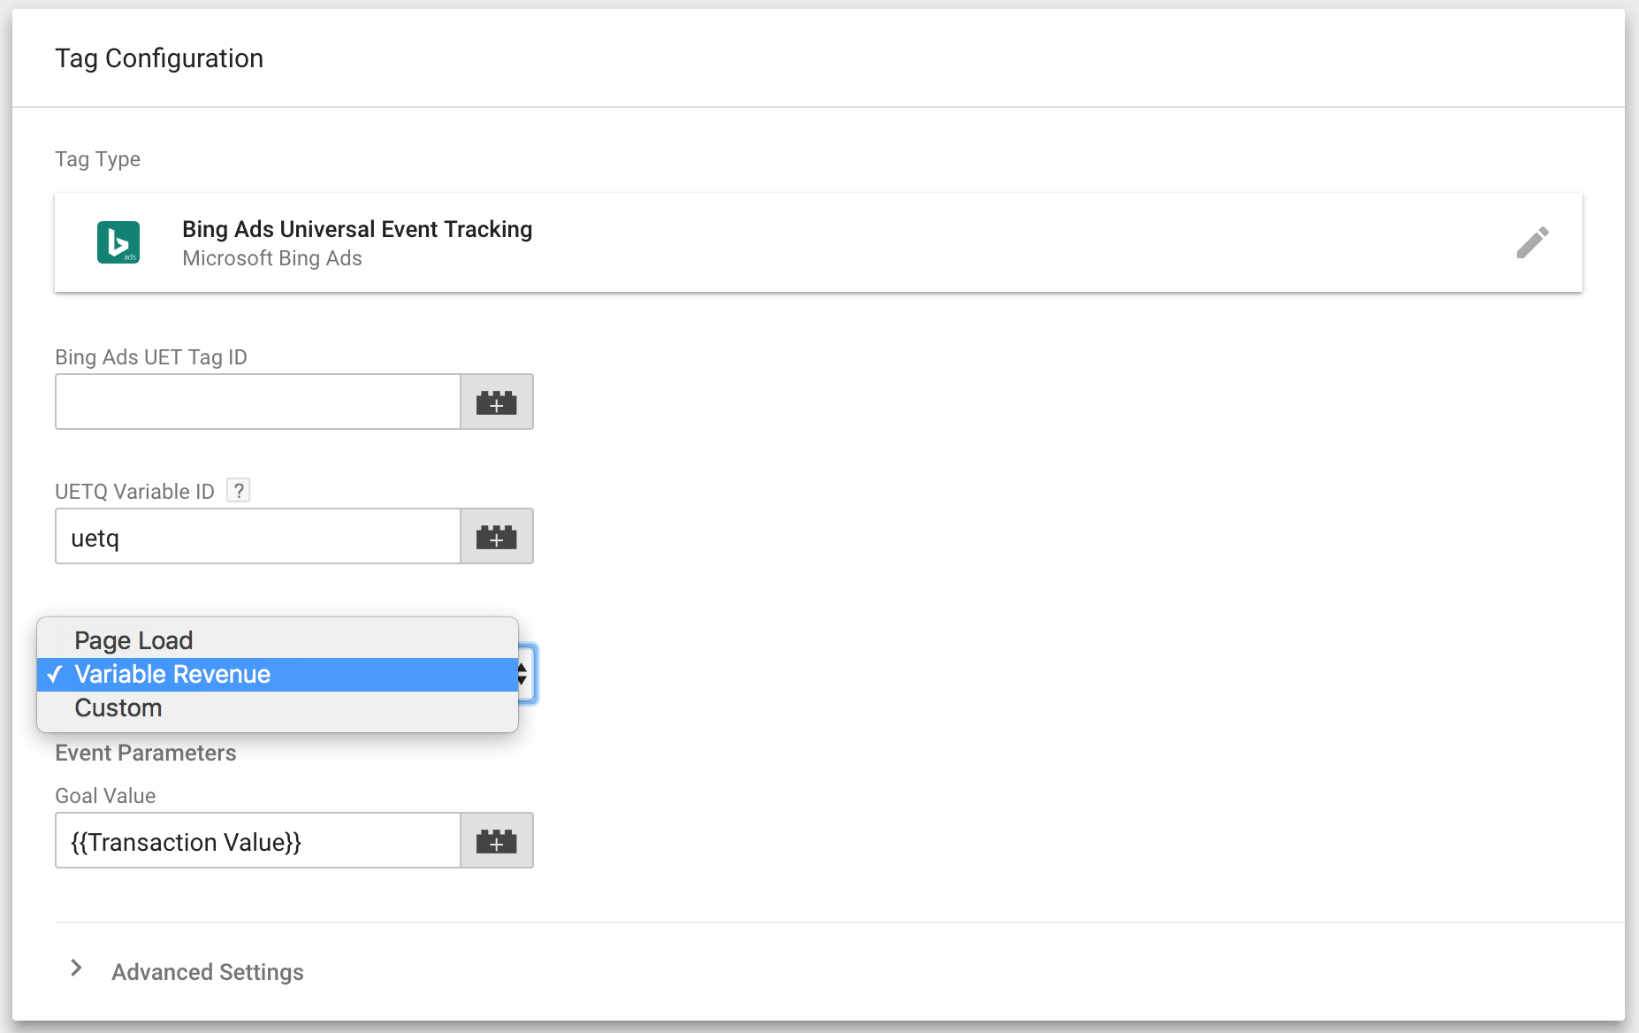This screenshot has width=1639, height=1033.
Task: Expand Advanced Settings with the chevron
Action: pyautogui.click(x=77, y=968)
